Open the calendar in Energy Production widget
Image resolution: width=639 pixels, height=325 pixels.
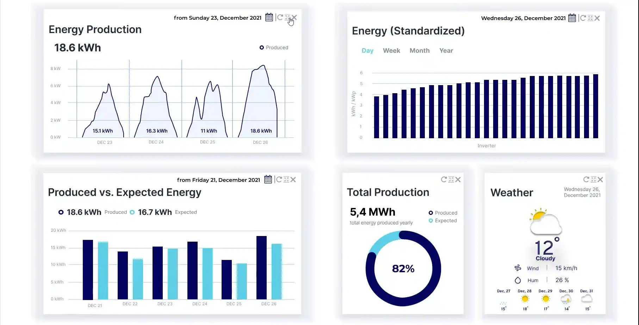[x=269, y=17]
